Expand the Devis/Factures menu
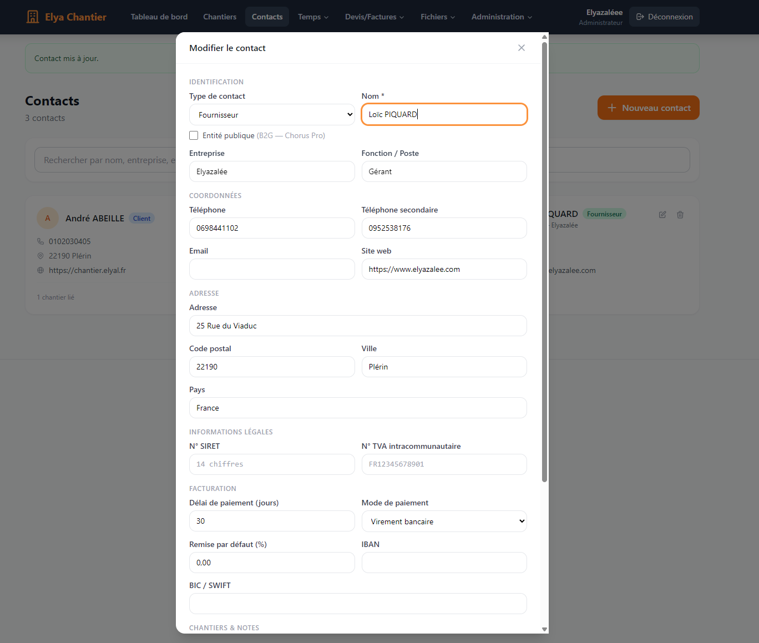Viewport: 759px width, 643px height. pyautogui.click(x=374, y=17)
